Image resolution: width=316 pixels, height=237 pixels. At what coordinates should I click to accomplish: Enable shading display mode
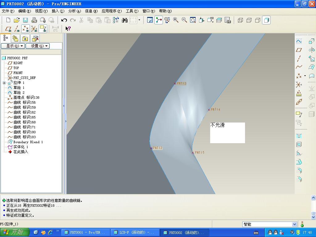click(266, 20)
